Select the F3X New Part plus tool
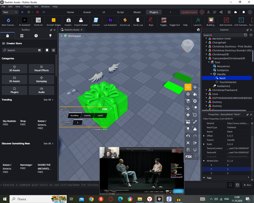 tap(188, 115)
